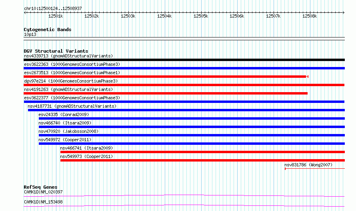Click the blue nsv4187731 variant bar
The image size is (356, 211).
186,110
